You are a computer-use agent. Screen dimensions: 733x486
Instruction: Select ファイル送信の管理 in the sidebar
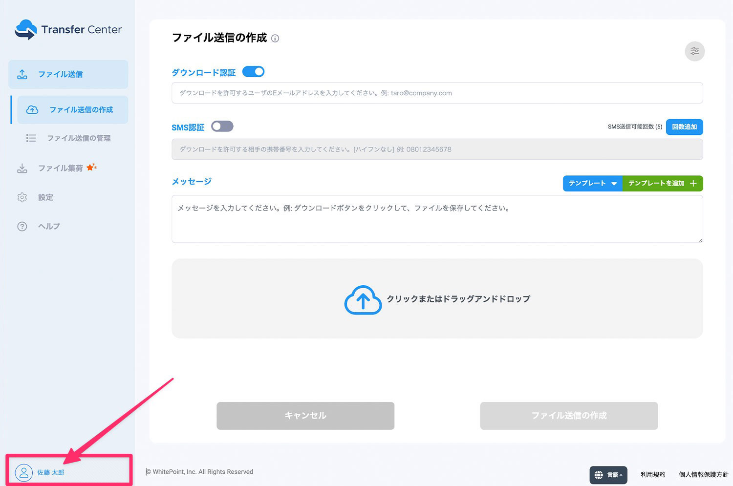tap(79, 138)
